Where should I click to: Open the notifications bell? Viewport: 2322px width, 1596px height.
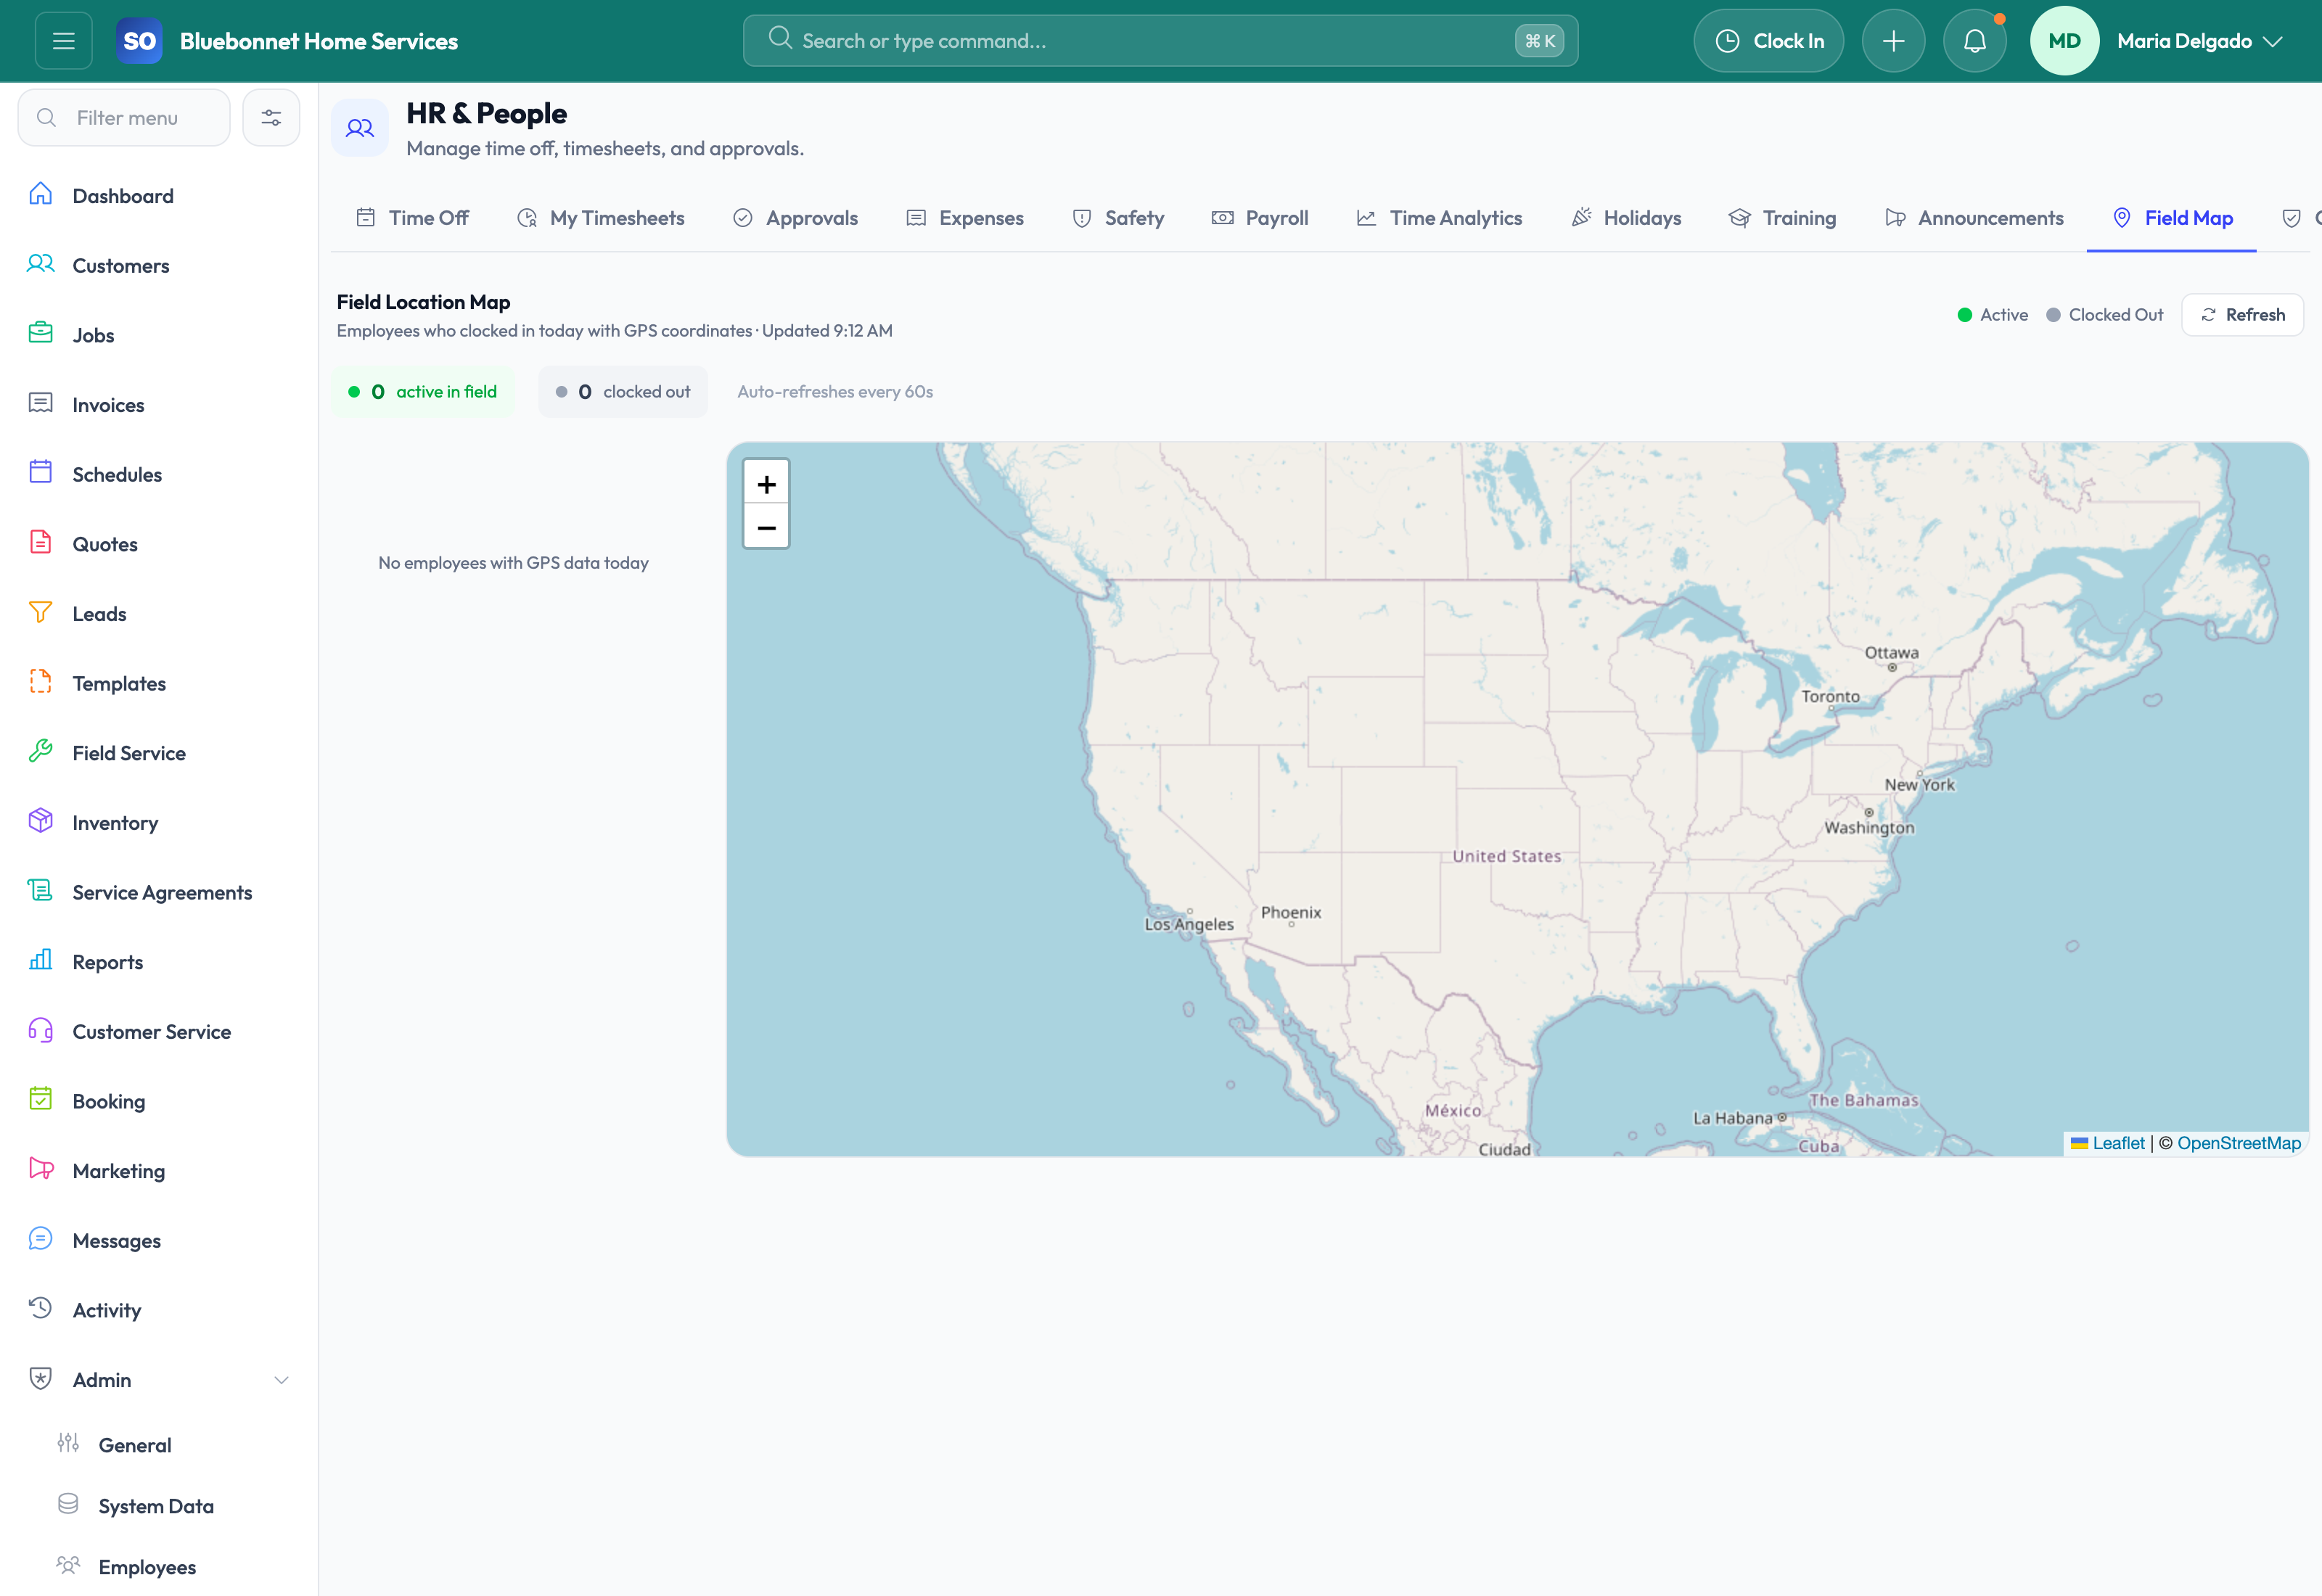(x=1974, y=41)
